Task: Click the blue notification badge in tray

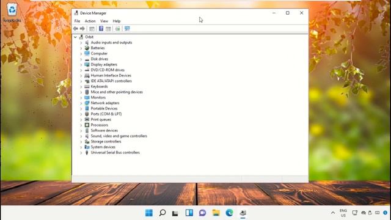Action: click(386, 213)
